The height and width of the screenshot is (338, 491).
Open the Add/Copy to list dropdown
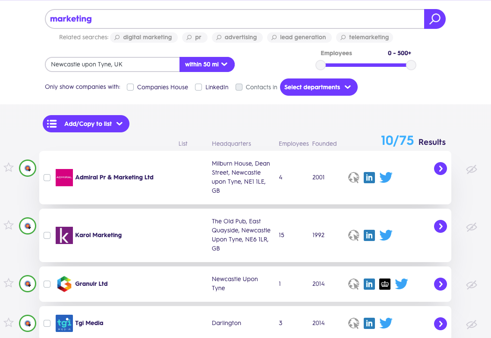coord(86,124)
